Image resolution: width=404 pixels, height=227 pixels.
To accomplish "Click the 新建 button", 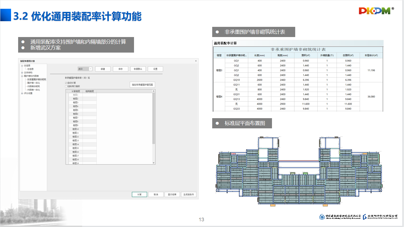I will [103, 69].
